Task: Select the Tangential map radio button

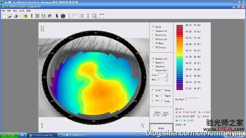Action: [153, 31]
